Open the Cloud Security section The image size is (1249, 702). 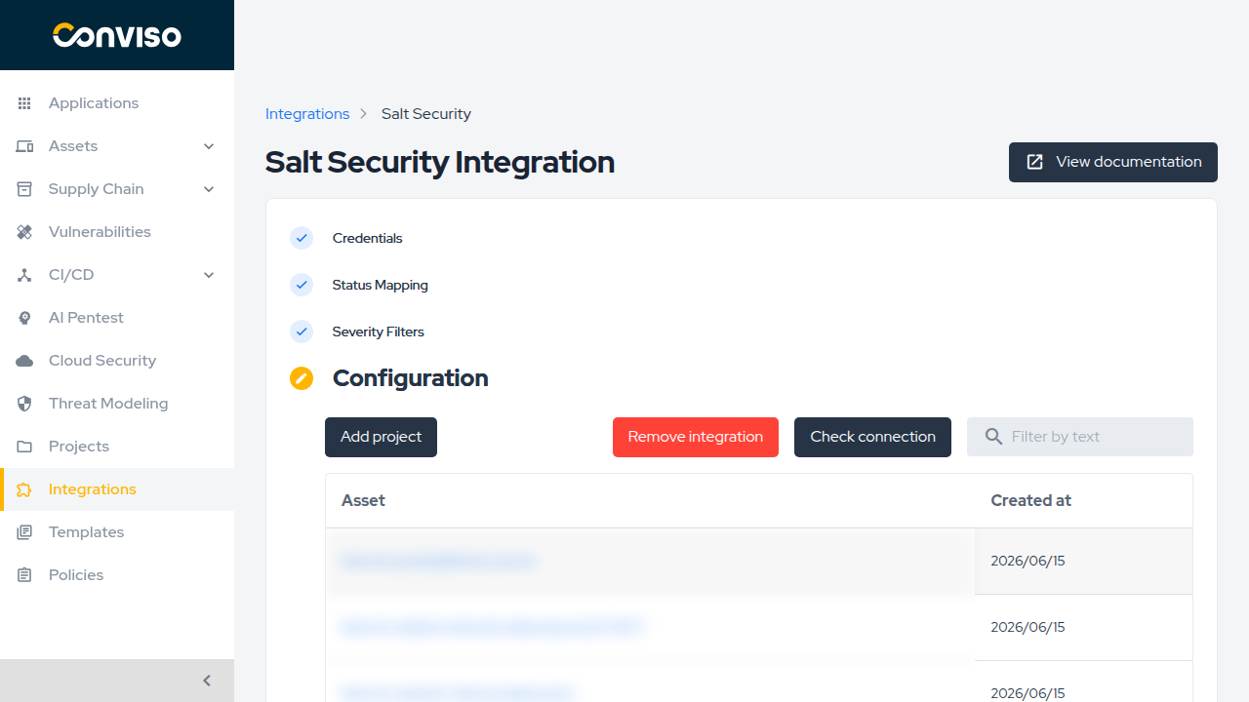117,361
